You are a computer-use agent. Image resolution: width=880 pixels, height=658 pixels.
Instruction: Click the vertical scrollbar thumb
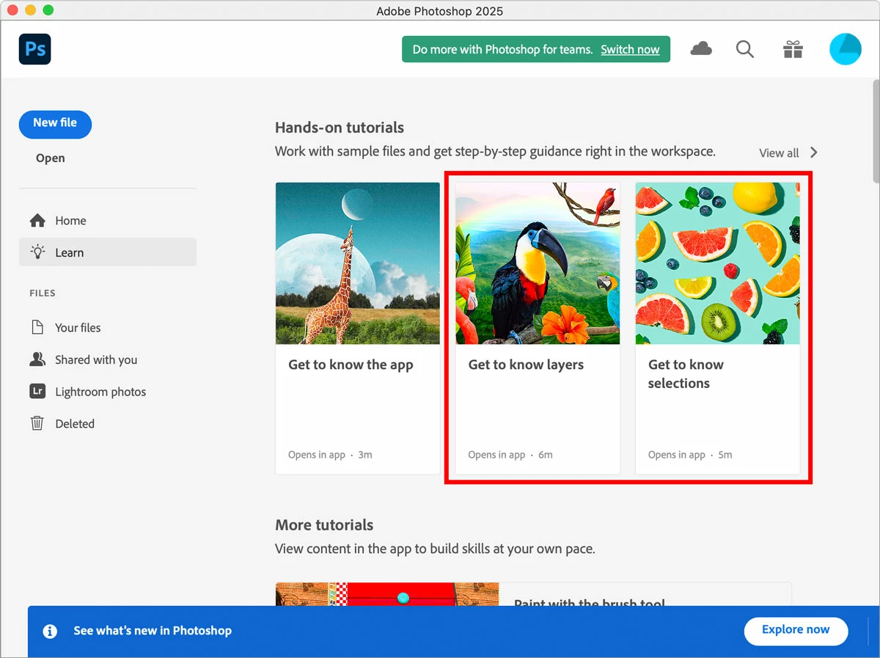click(876, 130)
